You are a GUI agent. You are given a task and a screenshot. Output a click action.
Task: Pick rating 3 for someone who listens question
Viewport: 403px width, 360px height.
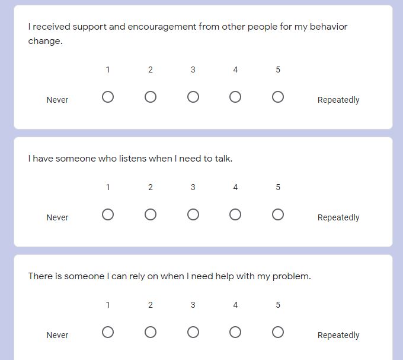193,214
